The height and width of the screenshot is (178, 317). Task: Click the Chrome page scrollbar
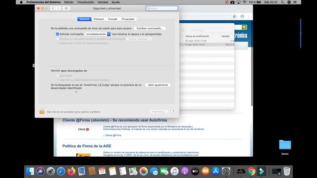(x=252, y=77)
